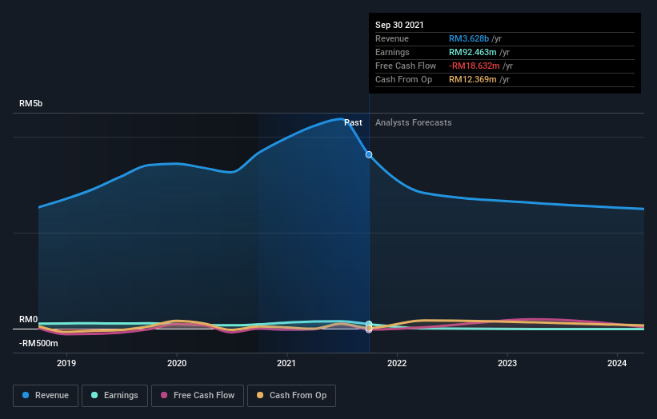Screen dimensions: 657x419
Task: Click the RM92.463m earnings value
Action: pyautogui.click(x=473, y=52)
